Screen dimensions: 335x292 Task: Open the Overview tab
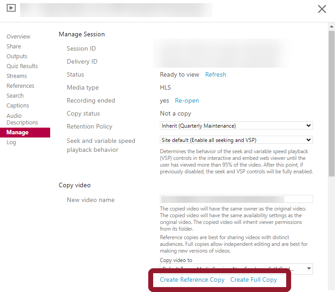point(18,37)
